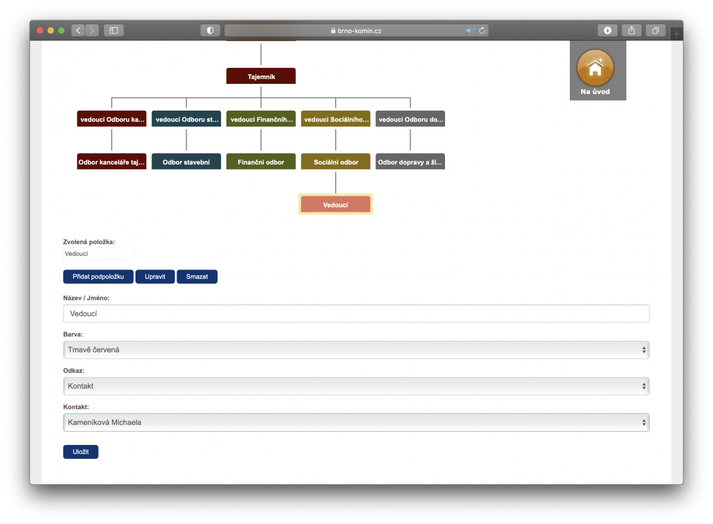713x524 pixels.
Task: Open the Kontakt selection dropdown
Action: [356, 422]
